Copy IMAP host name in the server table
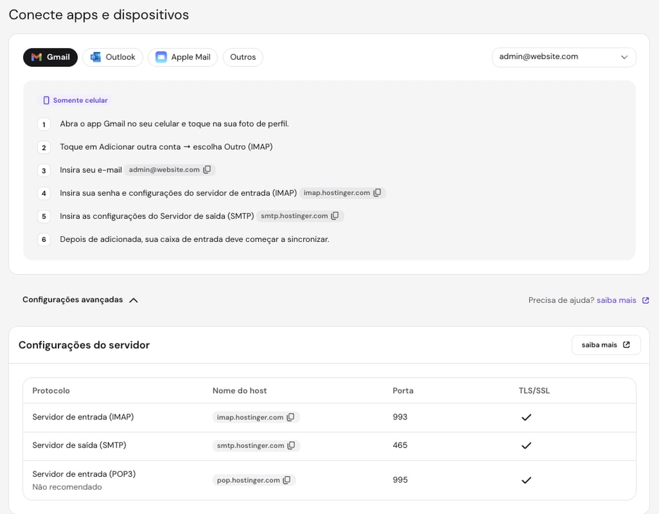The width and height of the screenshot is (659, 514). click(290, 417)
